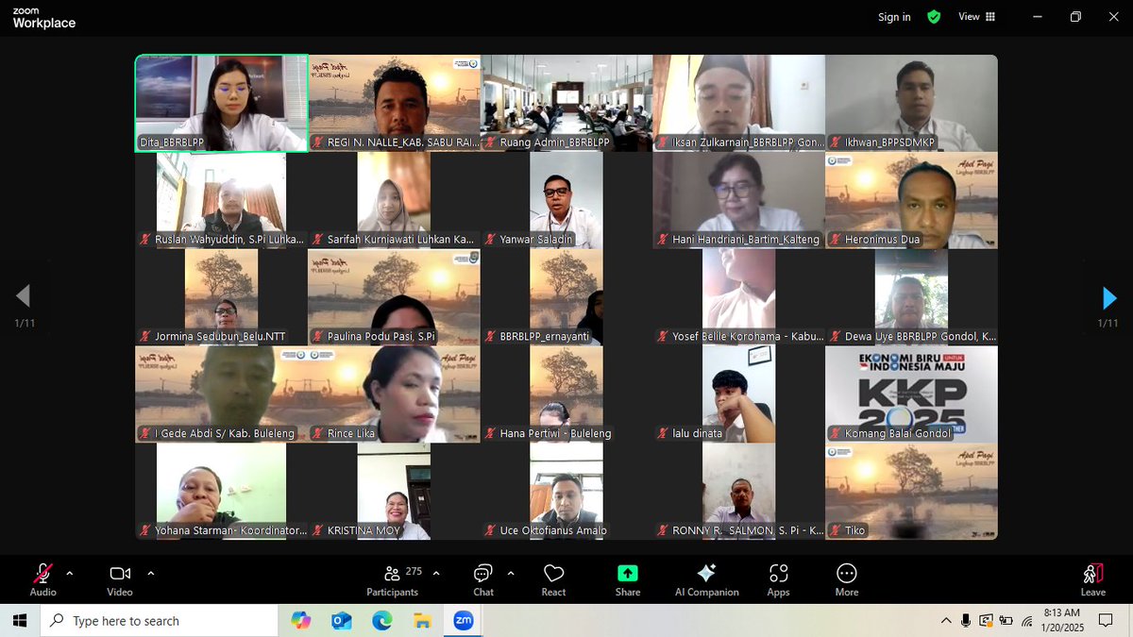Open File Explorer from the taskbar

(x=422, y=620)
